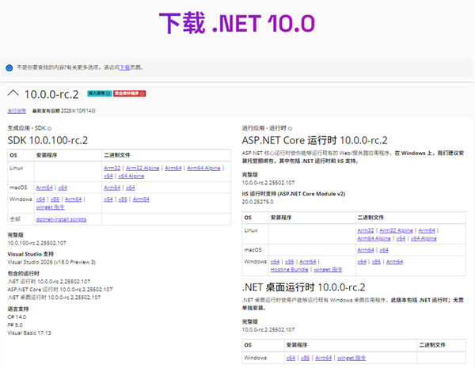
Task: Open SDK Windows winget 指令 link
Action: click(51, 207)
